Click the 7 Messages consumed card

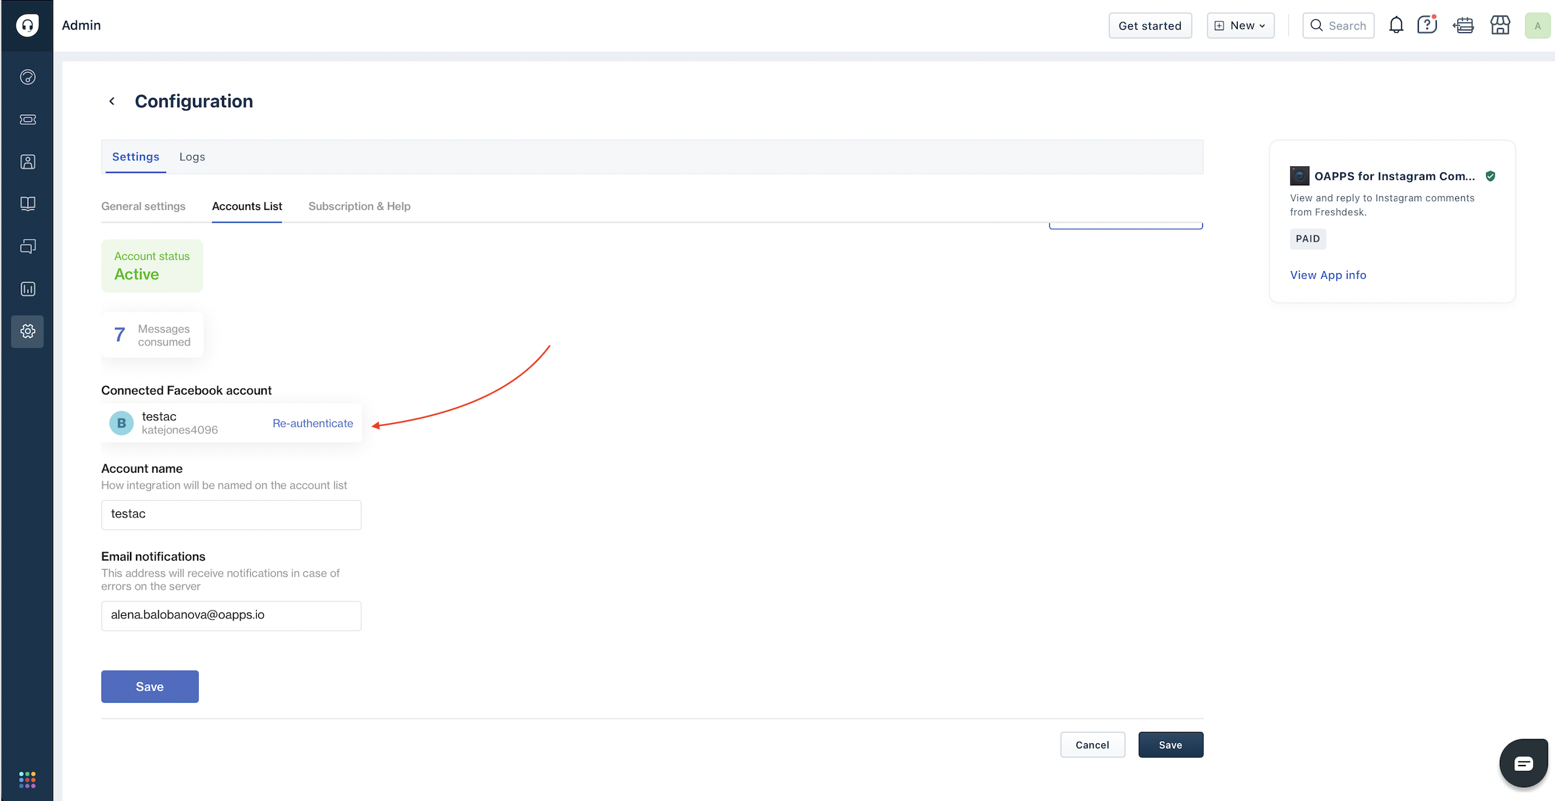click(x=152, y=335)
